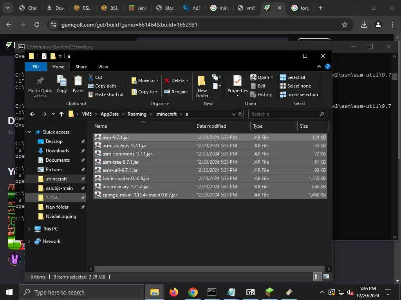Expand the Copy to dropdown
The height and width of the screenshot is (300, 401).
(x=145, y=91)
